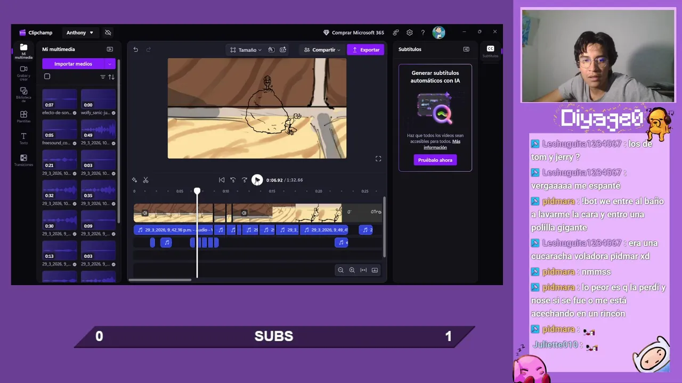Collapse the Subtítulos panel

(466, 49)
